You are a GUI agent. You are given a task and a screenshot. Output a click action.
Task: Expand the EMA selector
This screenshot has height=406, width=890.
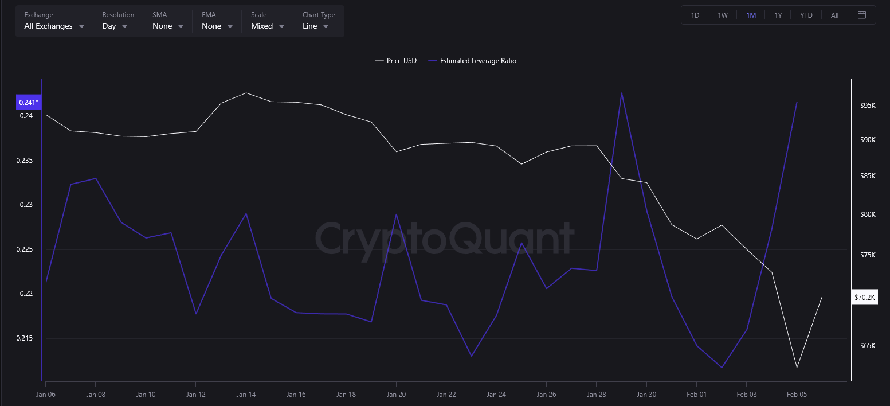216,26
